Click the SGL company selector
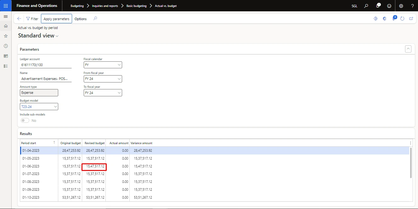The height and width of the screenshot is (209, 418). point(354,6)
